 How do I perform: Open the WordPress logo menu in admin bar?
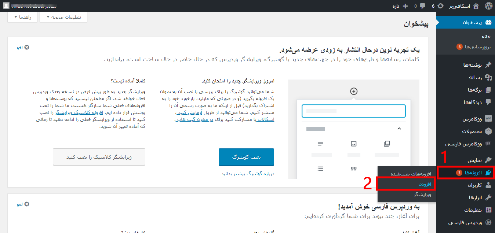pos(488,6)
